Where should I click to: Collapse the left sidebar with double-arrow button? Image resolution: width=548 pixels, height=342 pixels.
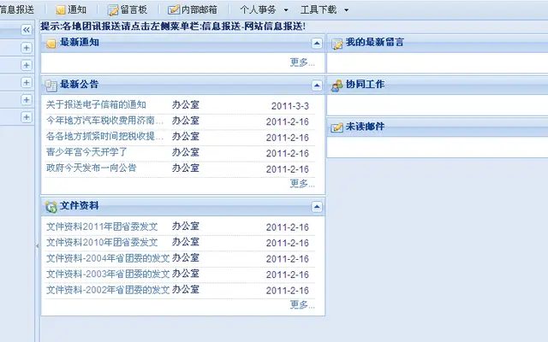coord(27,30)
